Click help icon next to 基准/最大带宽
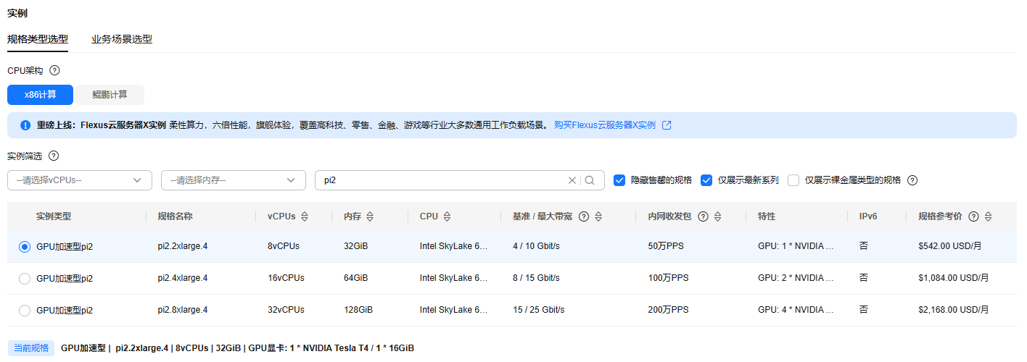 pyautogui.click(x=583, y=216)
